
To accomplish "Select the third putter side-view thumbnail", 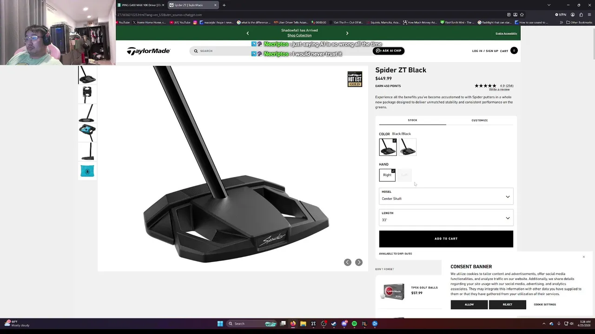I will (x=87, y=113).
